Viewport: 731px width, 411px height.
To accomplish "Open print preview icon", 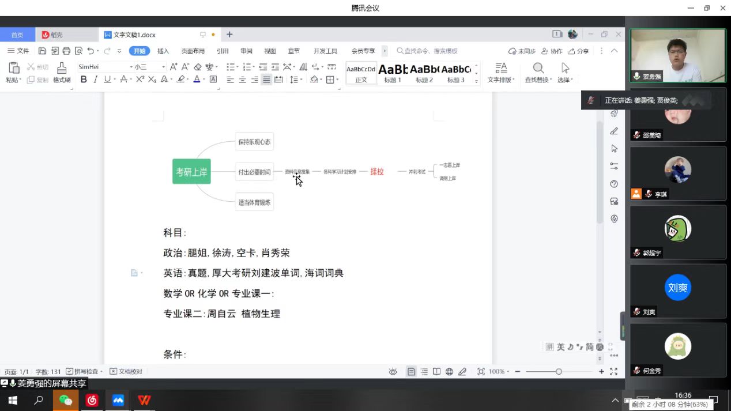I will 78,51.
